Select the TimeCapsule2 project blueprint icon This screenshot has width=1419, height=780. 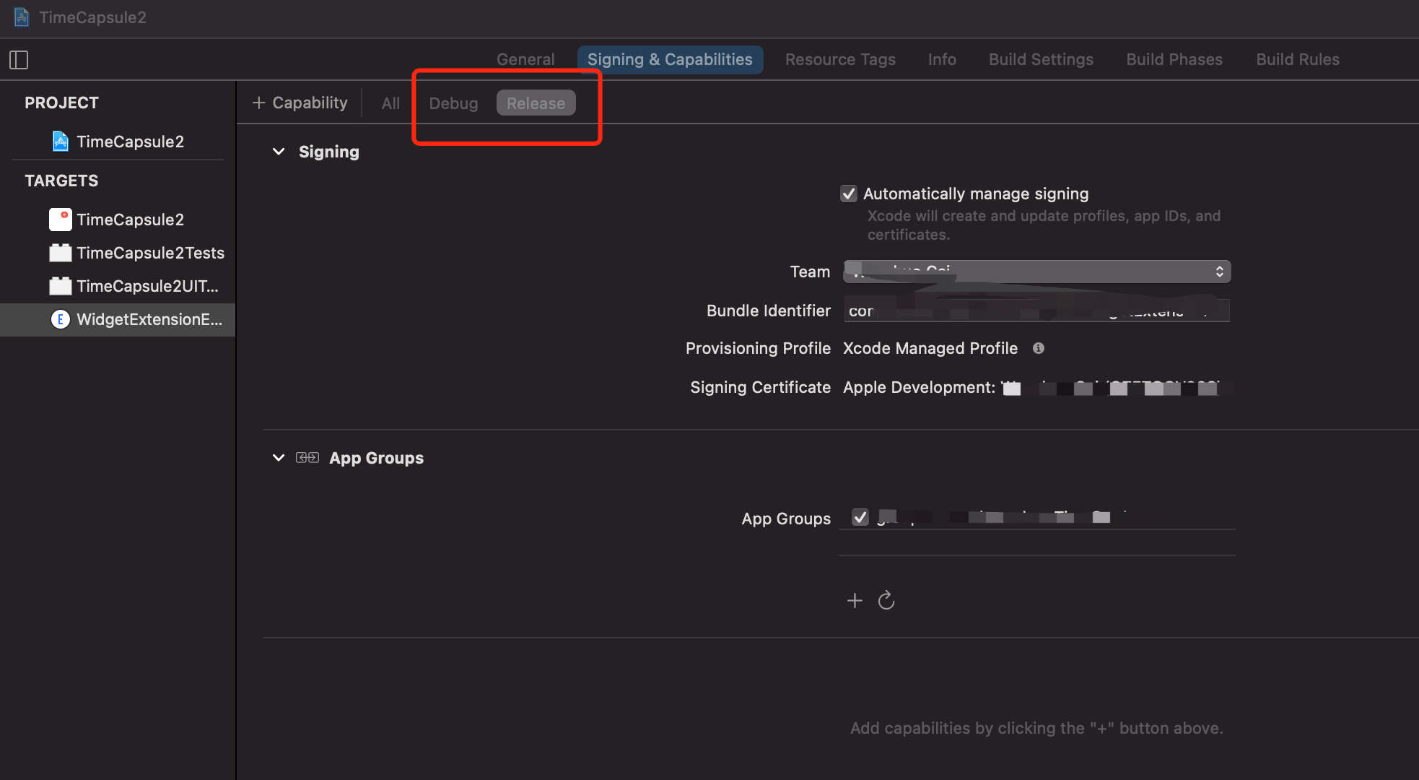[61, 142]
